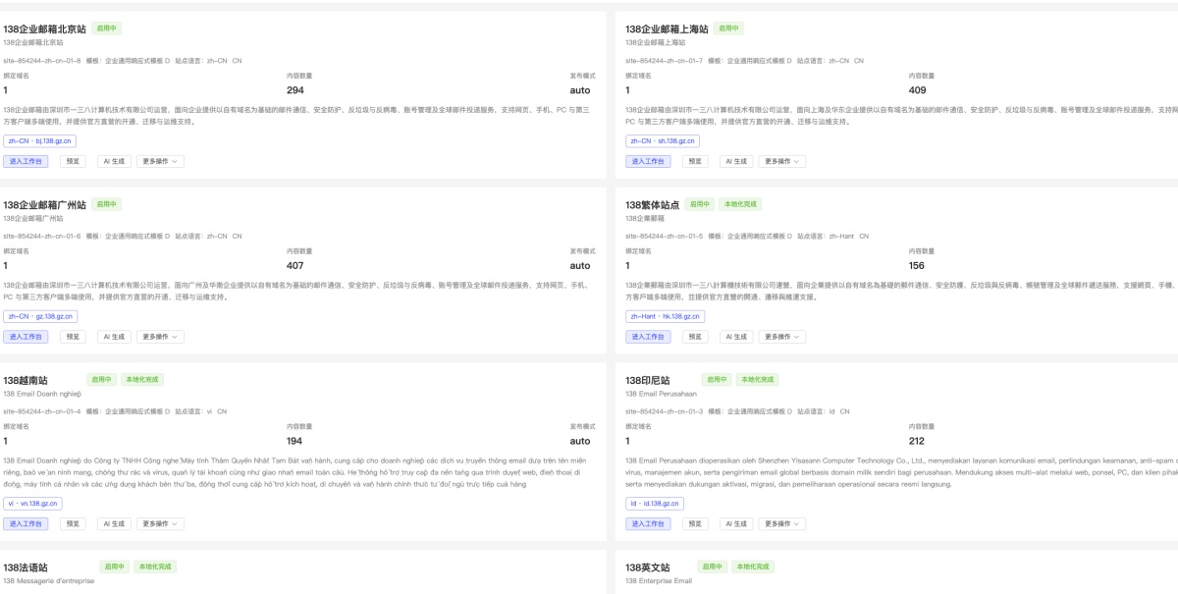The height and width of the screenshot is (594, 1178).
Task: Click the zh-CN · gz.138.gz.cn domain tag
Action: (x=40, y=316)
